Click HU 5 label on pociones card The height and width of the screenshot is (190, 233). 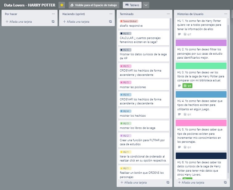126,82
